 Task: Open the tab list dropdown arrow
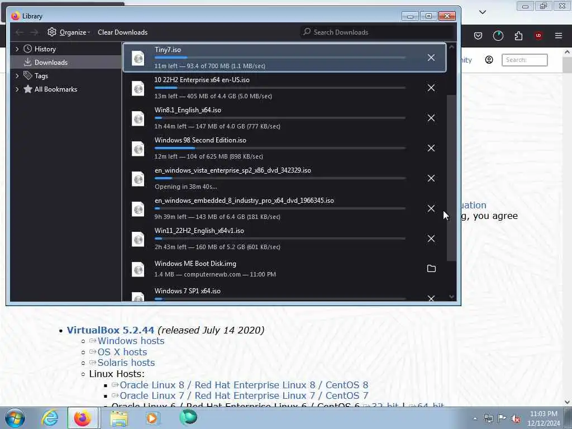tap(482, 12)
